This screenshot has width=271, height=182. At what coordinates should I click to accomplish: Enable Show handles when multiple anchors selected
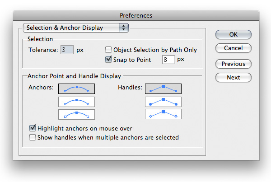pyautogui.click(x=33, y=137)
